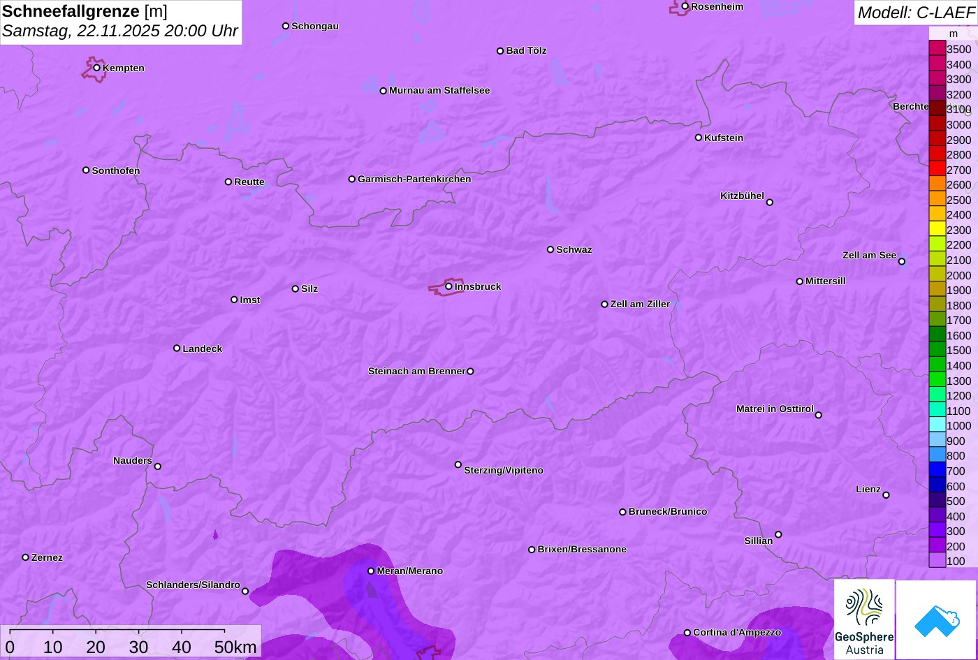Click the Nauders location dot
Image resolution: width=978 pixels, height=660 pixels.
pos(157,467)
